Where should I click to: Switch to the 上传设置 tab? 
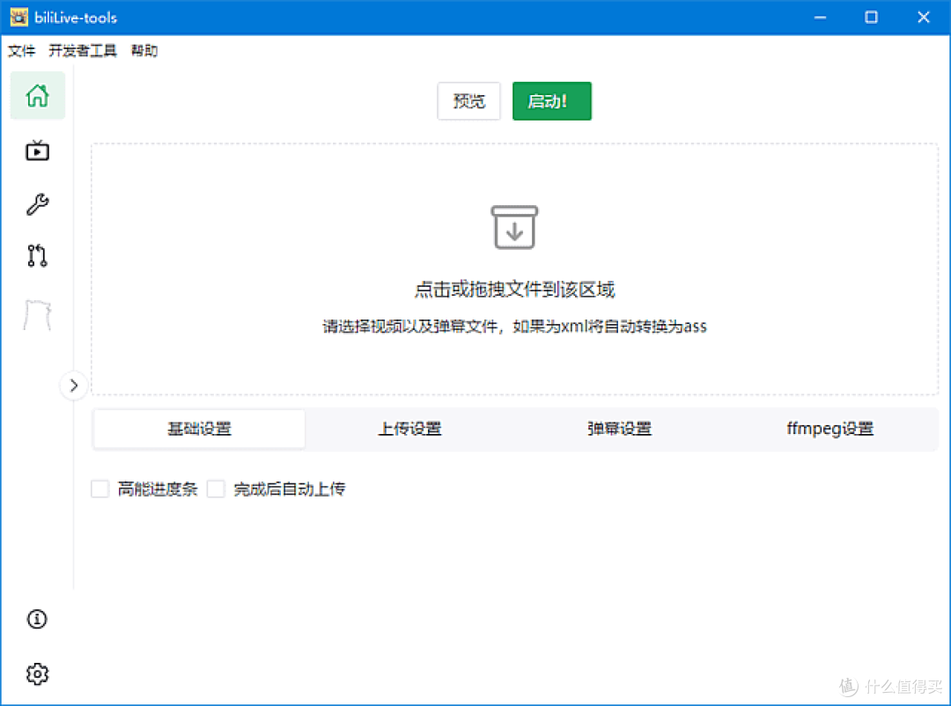click(409, 429)
